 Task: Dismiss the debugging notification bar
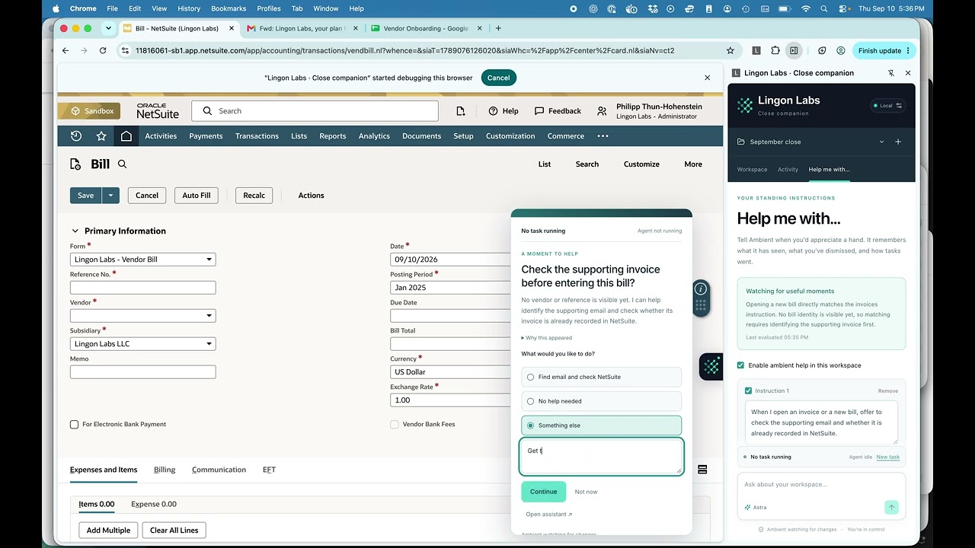[707, 78]
